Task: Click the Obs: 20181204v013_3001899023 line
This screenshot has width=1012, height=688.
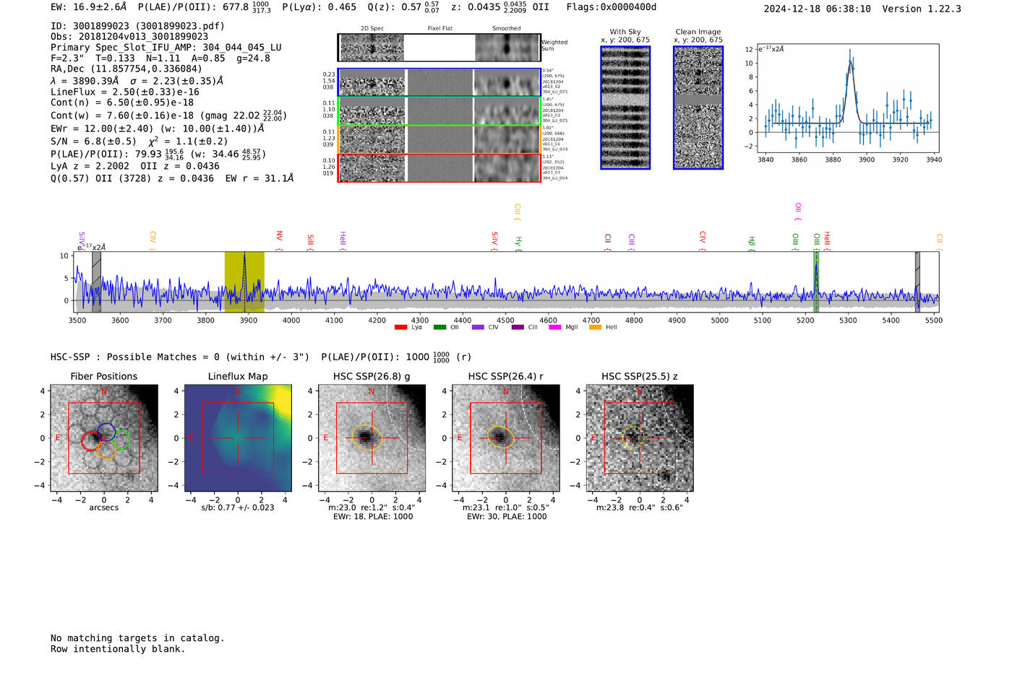Action: coord(129,36)
